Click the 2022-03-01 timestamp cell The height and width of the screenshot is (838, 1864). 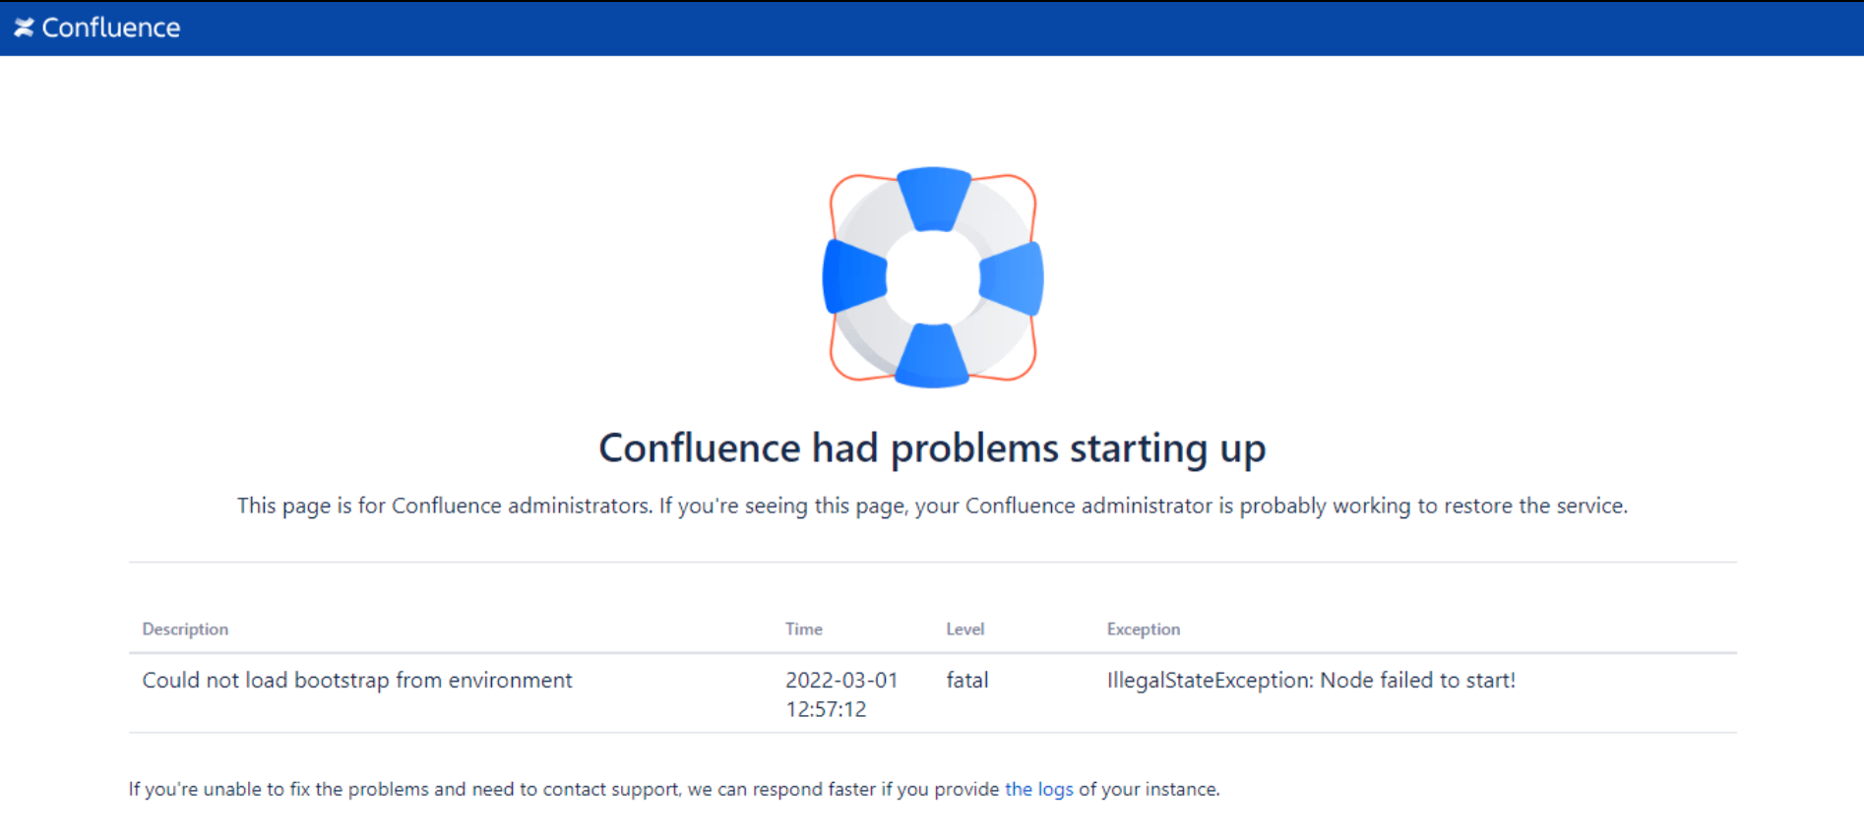[841, 694]
